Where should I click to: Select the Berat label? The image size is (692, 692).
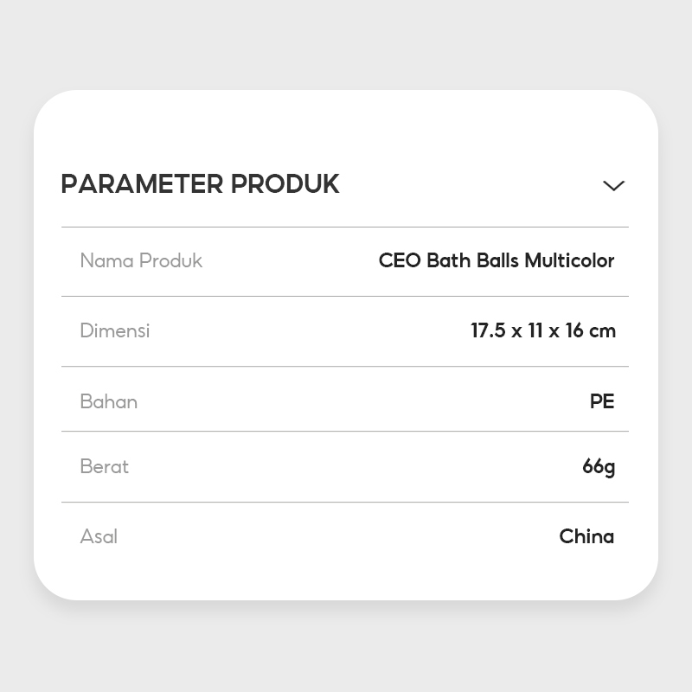tap(104, 466)
